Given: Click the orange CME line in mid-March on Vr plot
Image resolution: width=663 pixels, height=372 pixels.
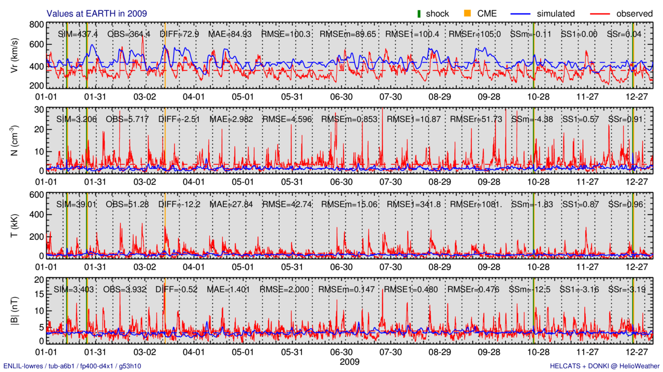Looking at the screenshot, I should pos(165,55).
